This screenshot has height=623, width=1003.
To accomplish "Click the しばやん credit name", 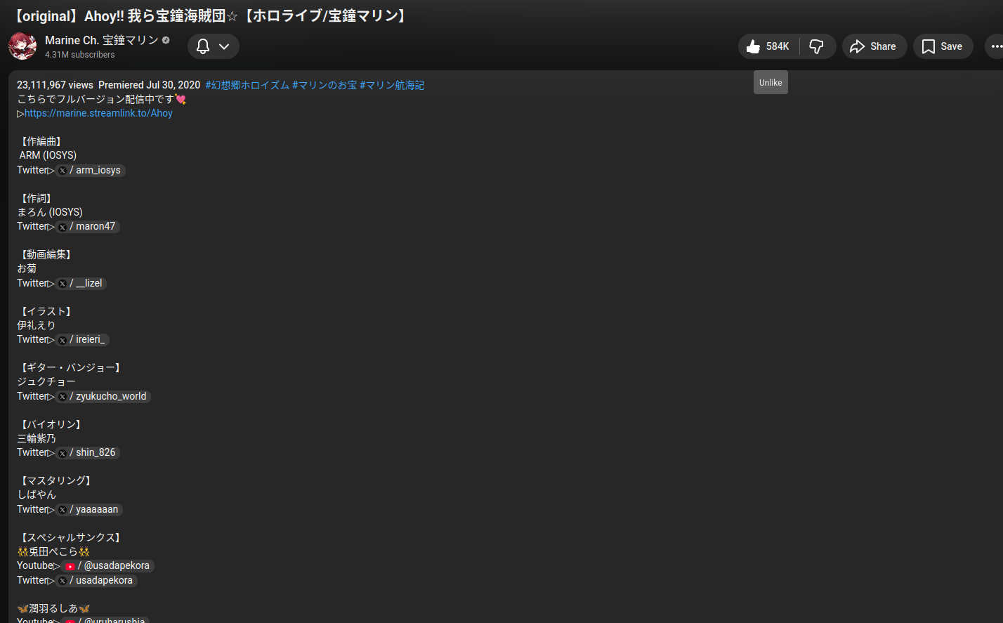I will [x=37, y=494].
